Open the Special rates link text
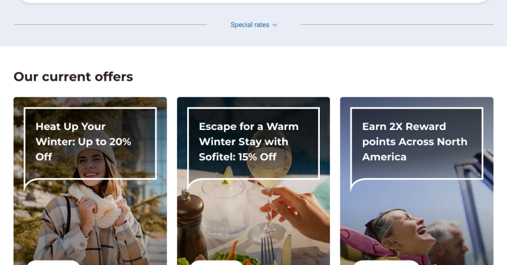507x265 pixels. [250, 25]
